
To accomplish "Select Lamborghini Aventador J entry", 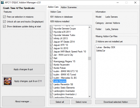I will click(x=65, y=94).
